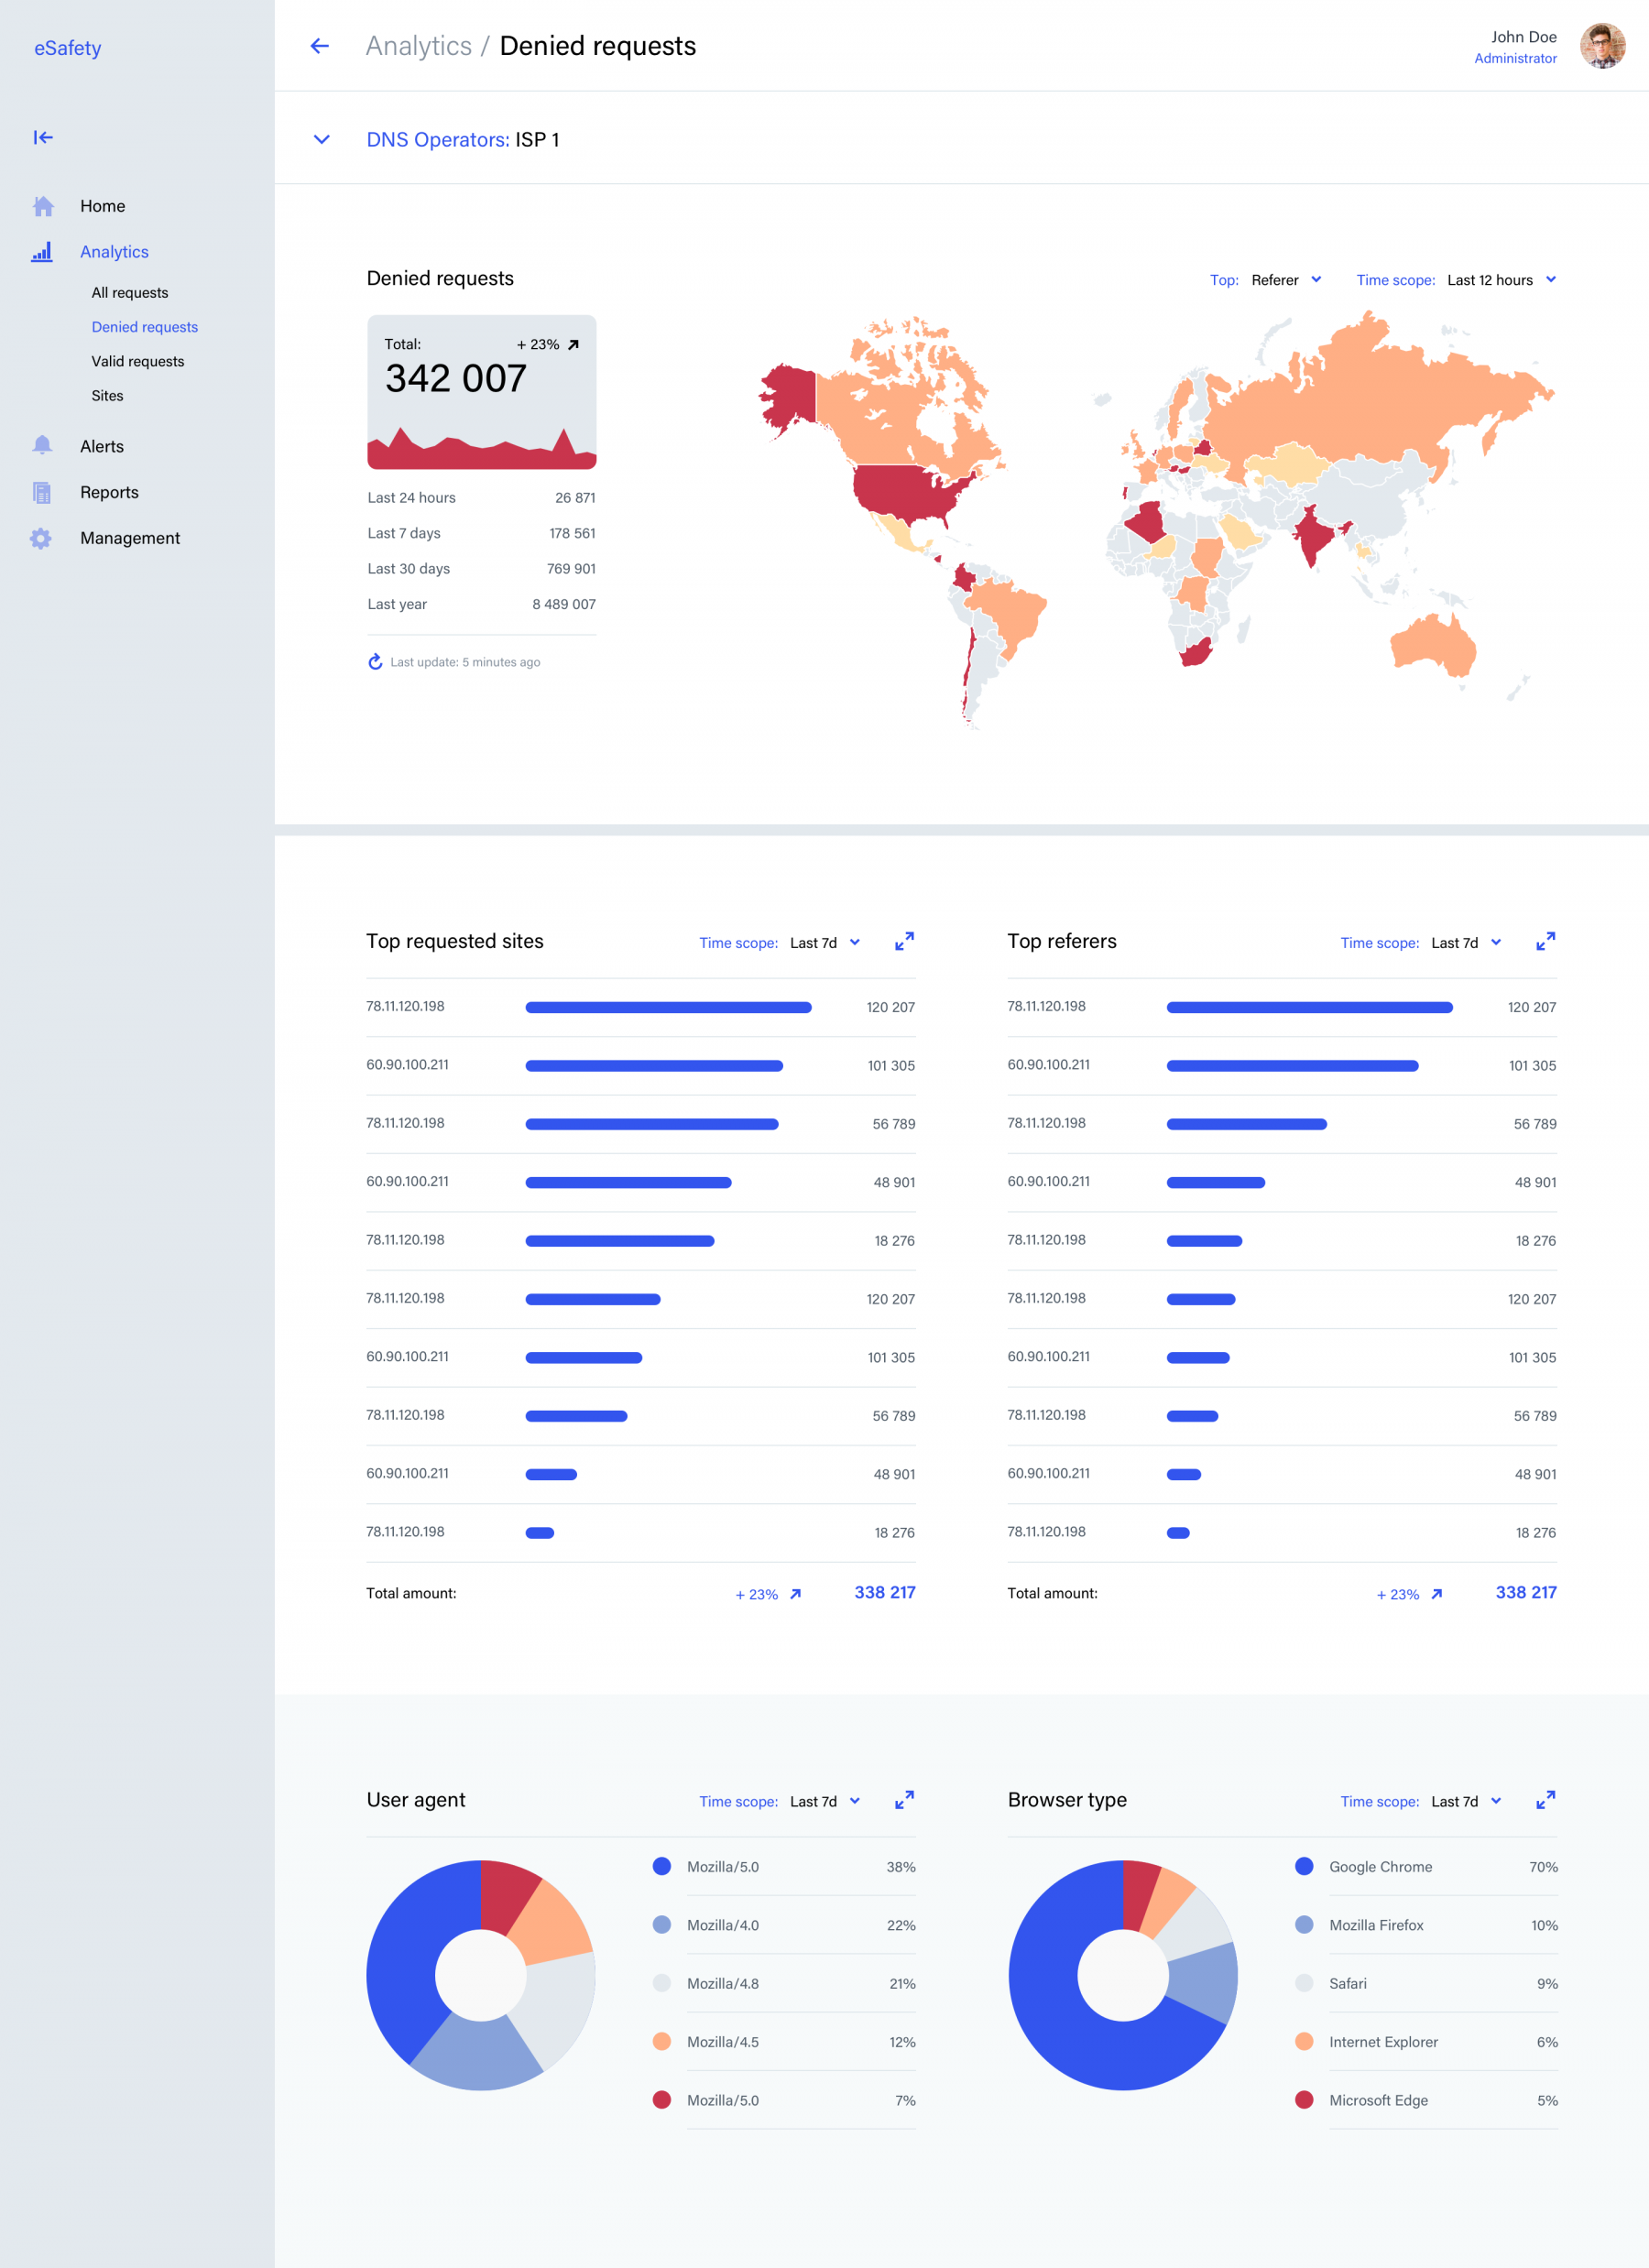Click the back arrow beside Analytics breadcrumb
The image size is (1649, 2268).
click(x=319, y=46)
